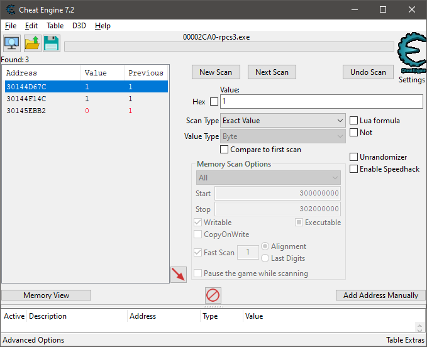Click the floppy disk save icon
This screenshot has height=347, width=427.
pyautogui.click(x=52, y=43)
